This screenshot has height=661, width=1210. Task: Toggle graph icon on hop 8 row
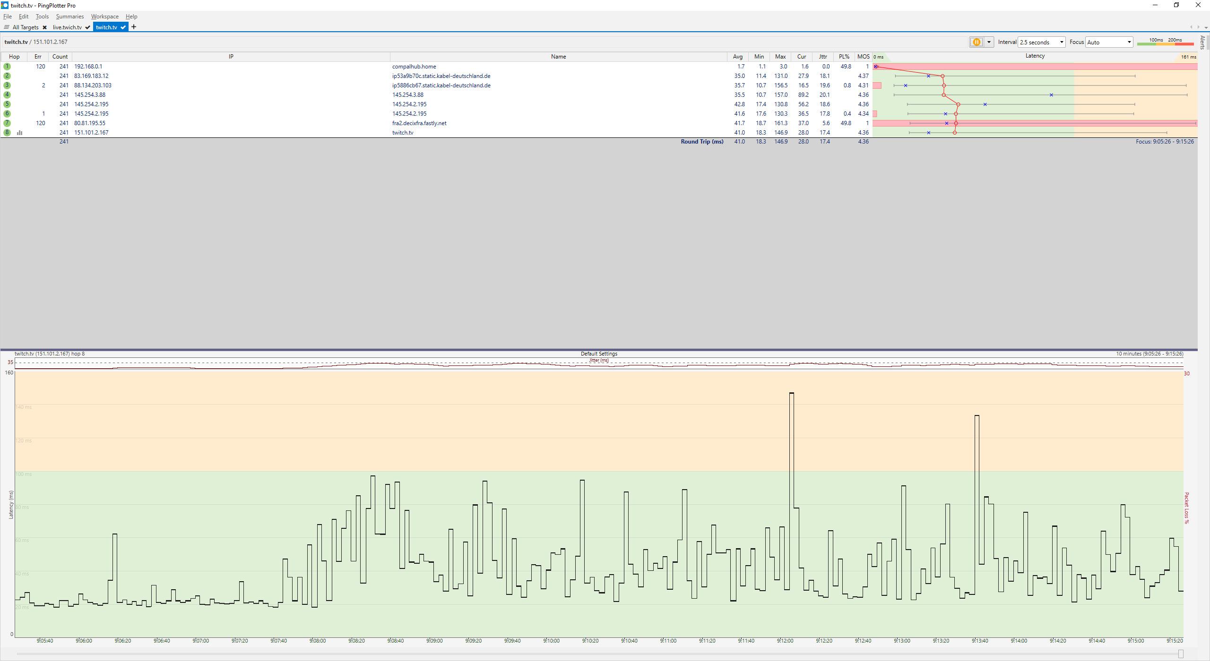click(20, 133)
